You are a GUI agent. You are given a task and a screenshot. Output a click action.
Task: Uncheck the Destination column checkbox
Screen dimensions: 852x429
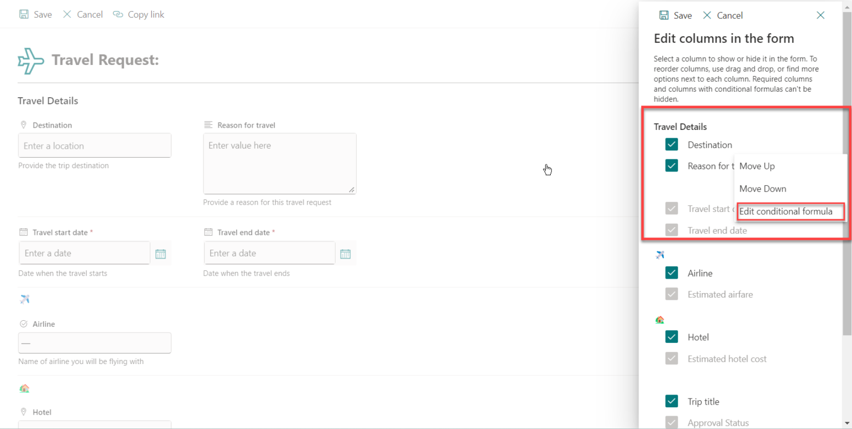[672, 144]
